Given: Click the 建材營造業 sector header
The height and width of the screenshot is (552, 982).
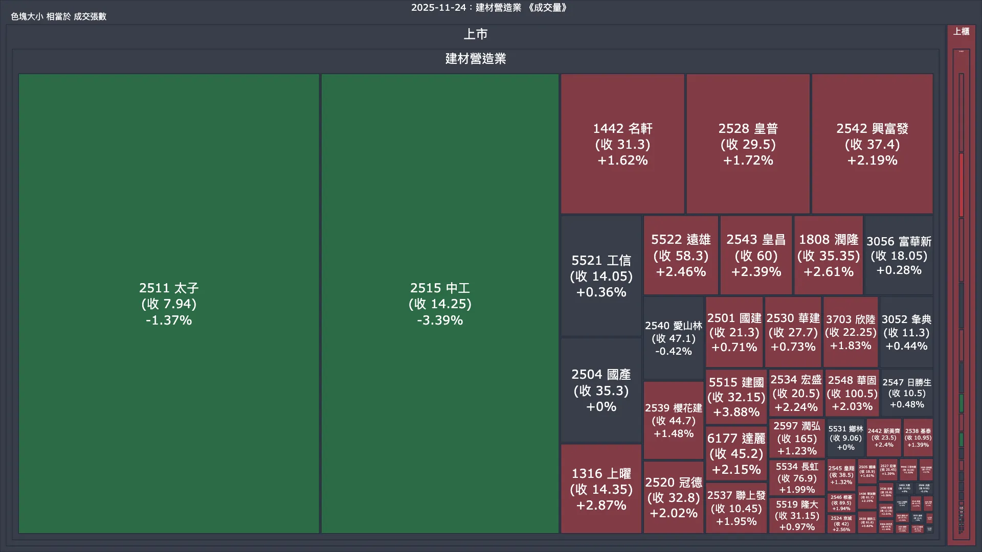Looking at the screenshot, I should point(475,59).
